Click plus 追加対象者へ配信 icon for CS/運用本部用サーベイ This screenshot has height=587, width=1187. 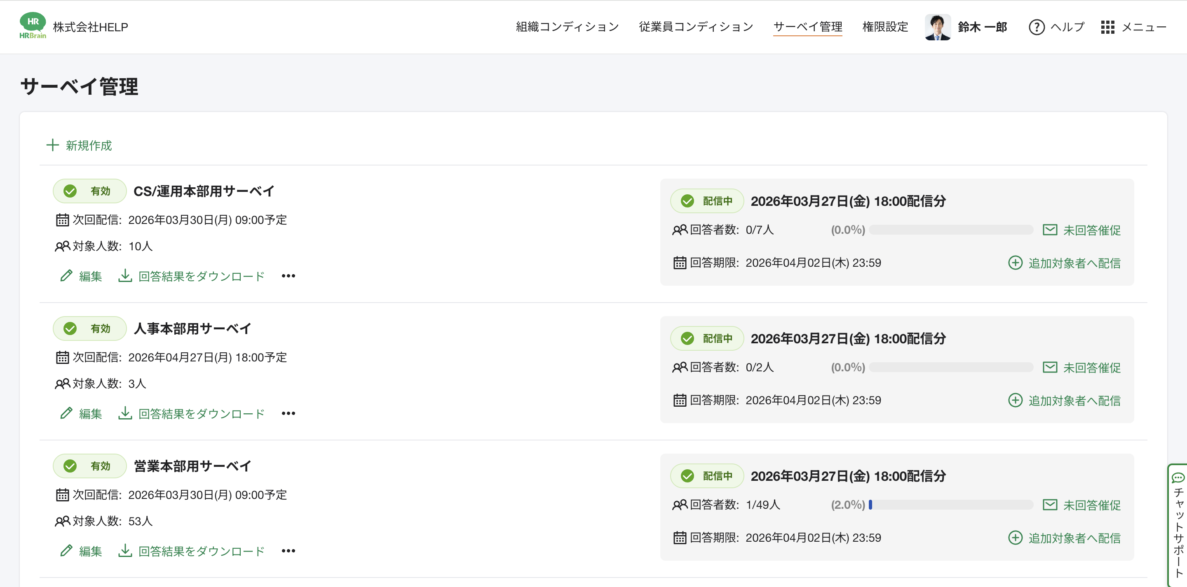1015,263
